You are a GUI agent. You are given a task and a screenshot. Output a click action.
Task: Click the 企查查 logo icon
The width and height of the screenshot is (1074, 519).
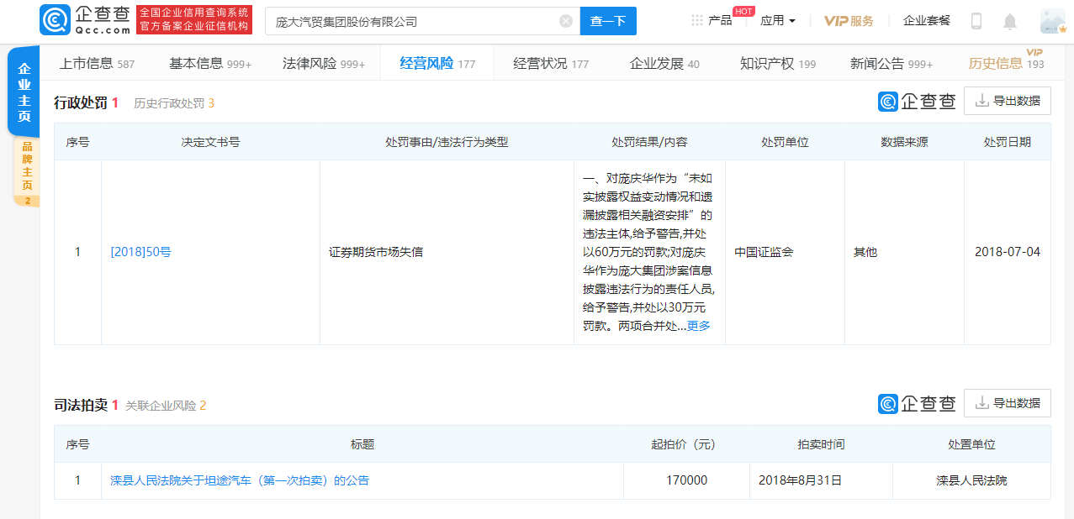[53, 19]
